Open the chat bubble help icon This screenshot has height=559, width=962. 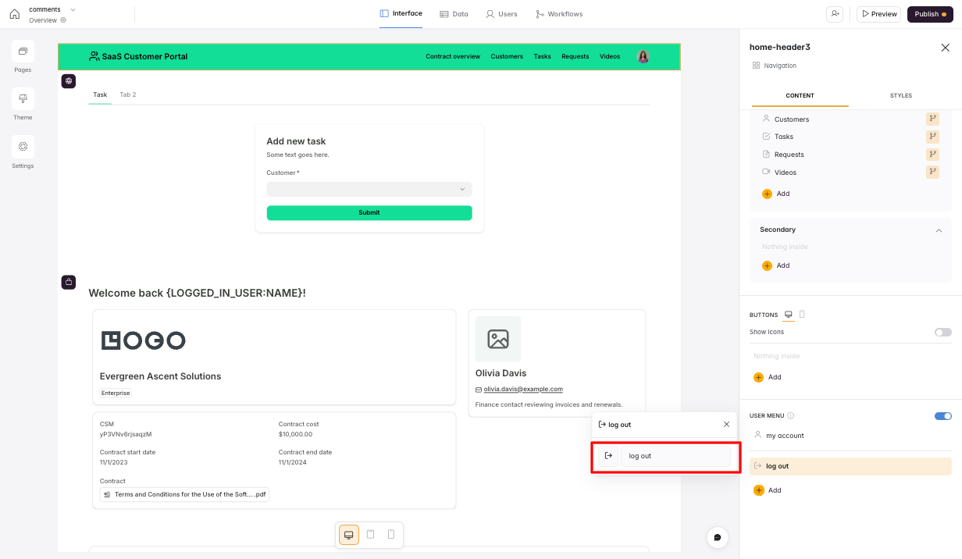(x=718, y=537)
